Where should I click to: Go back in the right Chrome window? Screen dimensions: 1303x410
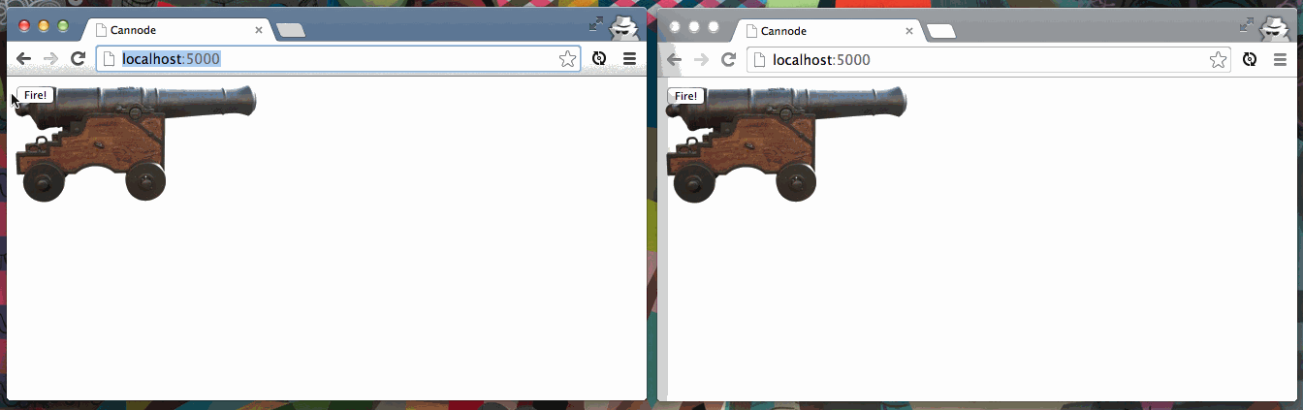pos(675,60)
